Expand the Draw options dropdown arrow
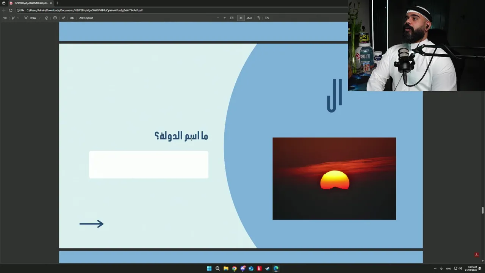The height and width of the screenshot is (273, 485). (39, 18)
